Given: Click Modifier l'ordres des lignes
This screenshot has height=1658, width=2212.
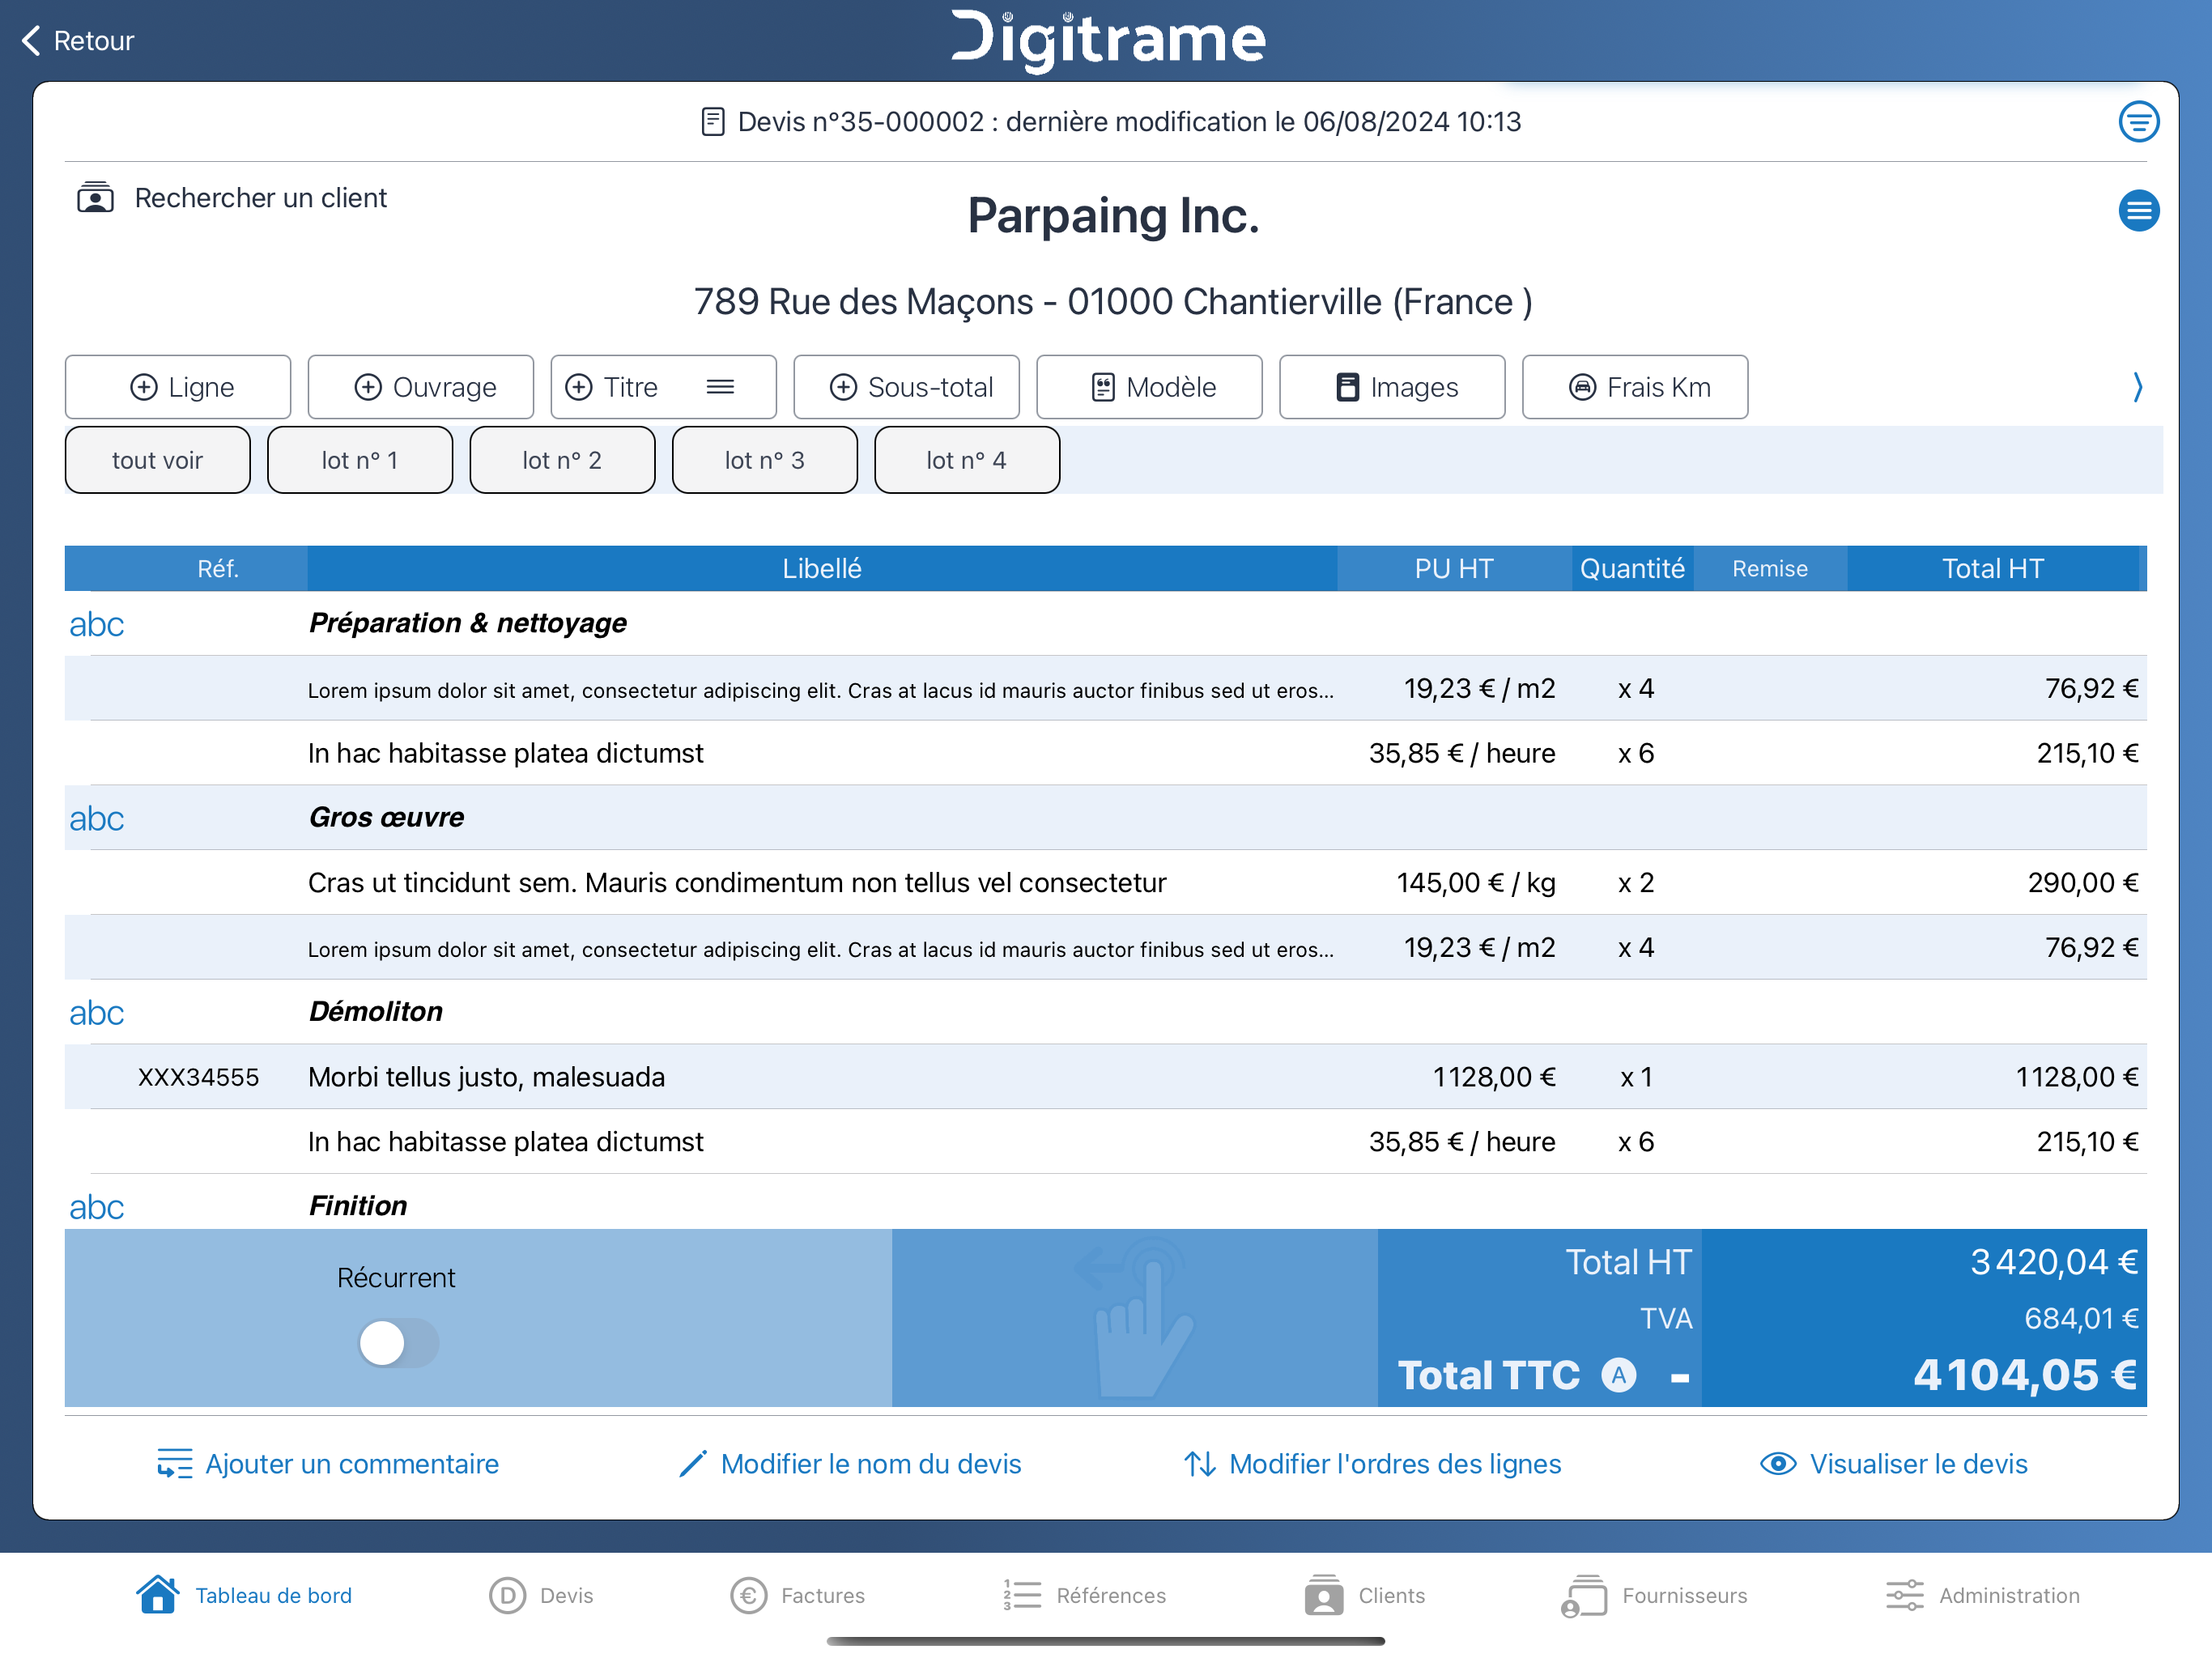Looking at the screenshot, I should click(1372, 1464).
